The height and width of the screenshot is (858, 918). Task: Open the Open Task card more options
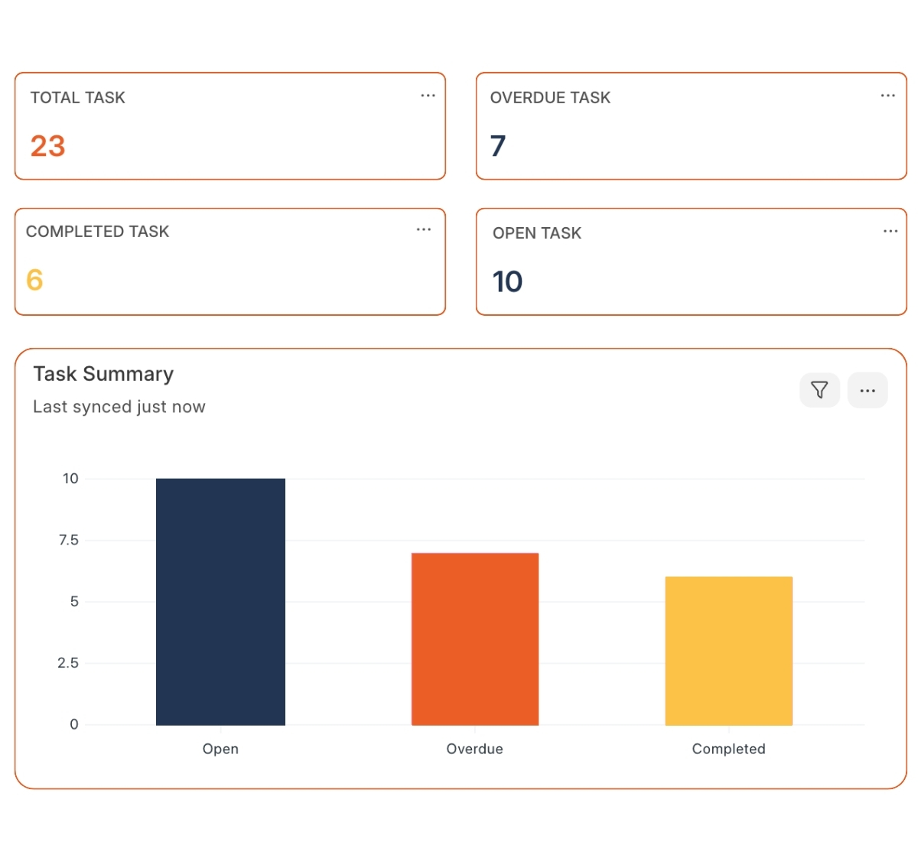[890, 231]
